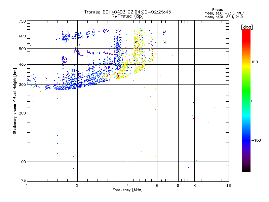The image size is (269, 202).
Task: Click the x-axis tick label '2'
Action: [x=77, y=186]
